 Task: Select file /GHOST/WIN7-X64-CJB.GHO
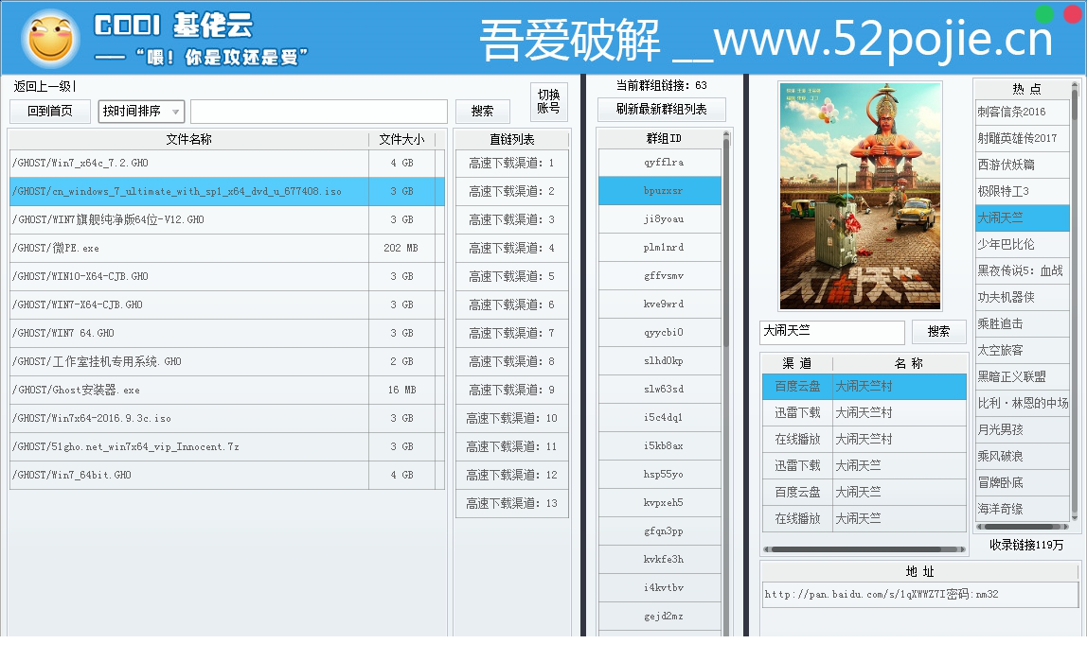(x=226, y=305)
